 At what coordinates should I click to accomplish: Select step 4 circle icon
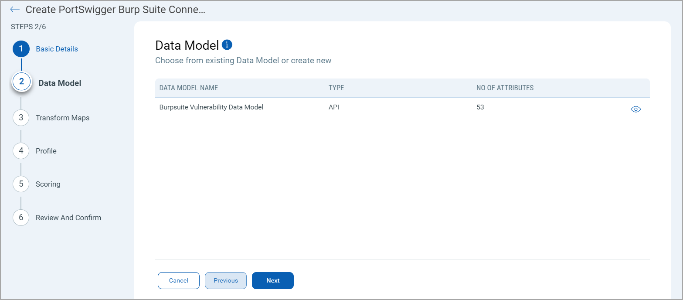[21, 151]
